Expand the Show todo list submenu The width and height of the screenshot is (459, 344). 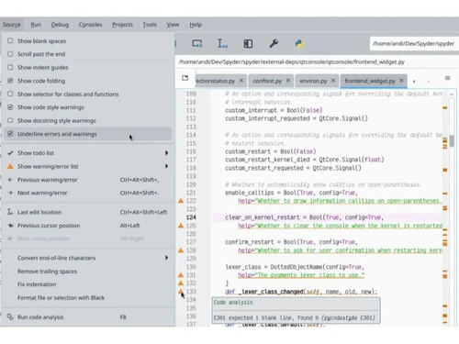(88, 153)
